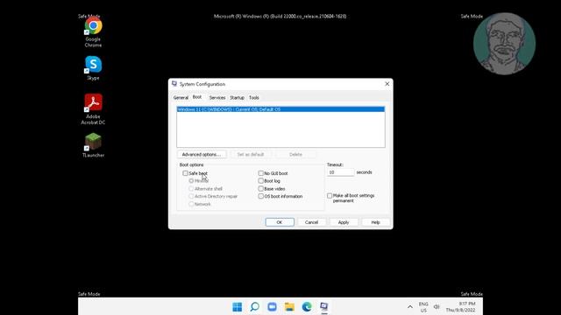The height and width of the screenshot is (315, 561).
Task: Click the System Configuration title icon
Action: point(174,84)
